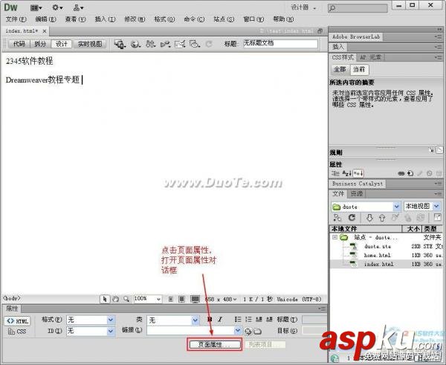Screen dimensions: 446x365
Task: Click the Preview in browser globe icon
Action: point(135,44)
